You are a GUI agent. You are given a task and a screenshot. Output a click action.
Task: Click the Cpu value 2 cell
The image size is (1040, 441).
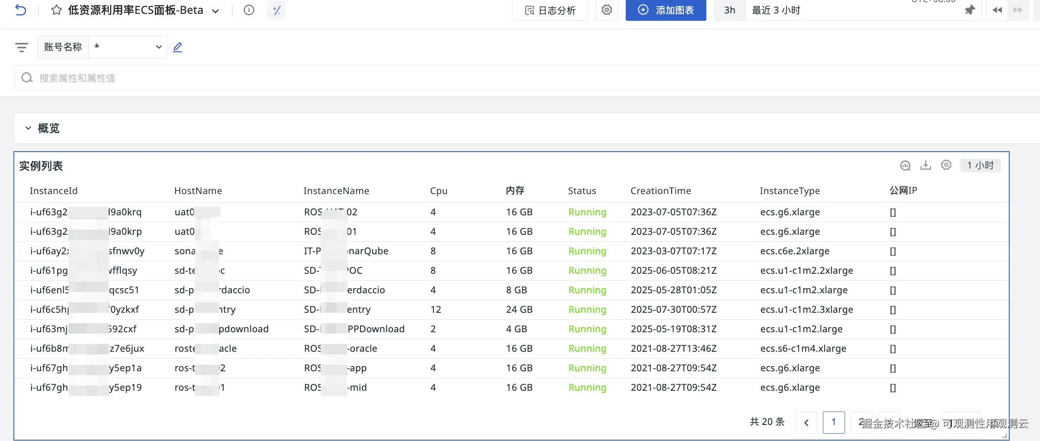[433, 329]
